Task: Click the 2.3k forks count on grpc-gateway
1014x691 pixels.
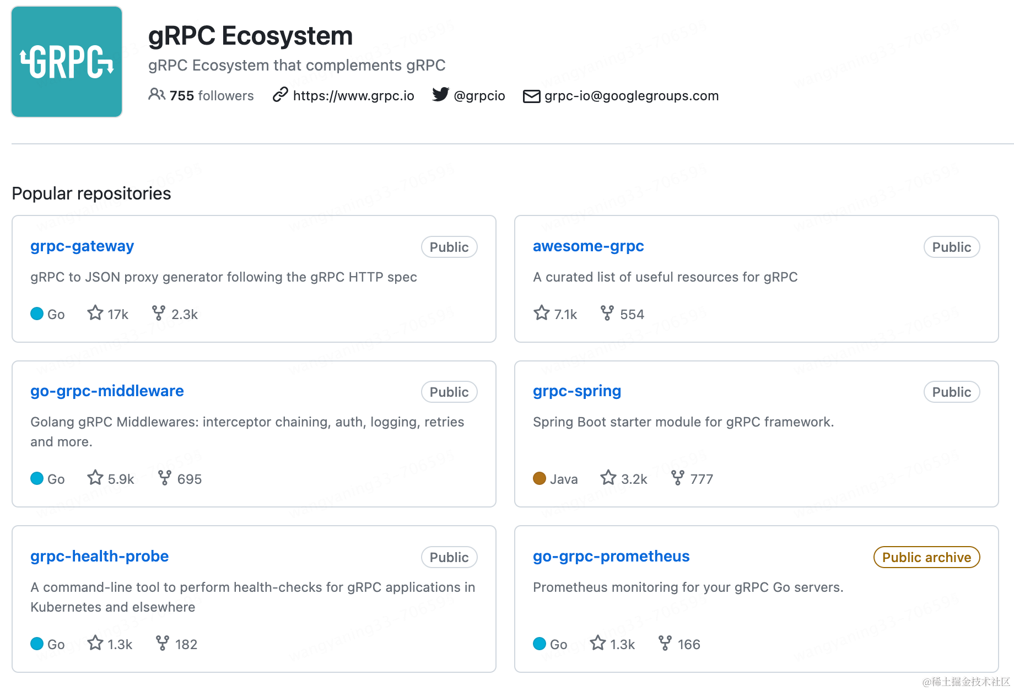Action: 185,315
